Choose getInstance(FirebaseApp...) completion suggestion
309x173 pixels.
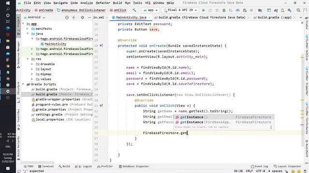[224, 122]
